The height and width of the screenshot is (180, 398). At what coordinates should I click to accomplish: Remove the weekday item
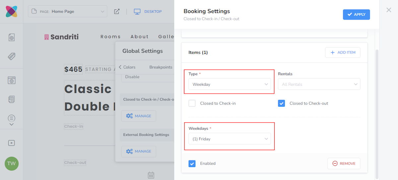[x=344, y=163]
